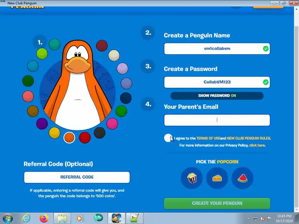The image size is (299, 224).
Task: Open Notepad++ from the taskbar
Action: pos(134,218)
